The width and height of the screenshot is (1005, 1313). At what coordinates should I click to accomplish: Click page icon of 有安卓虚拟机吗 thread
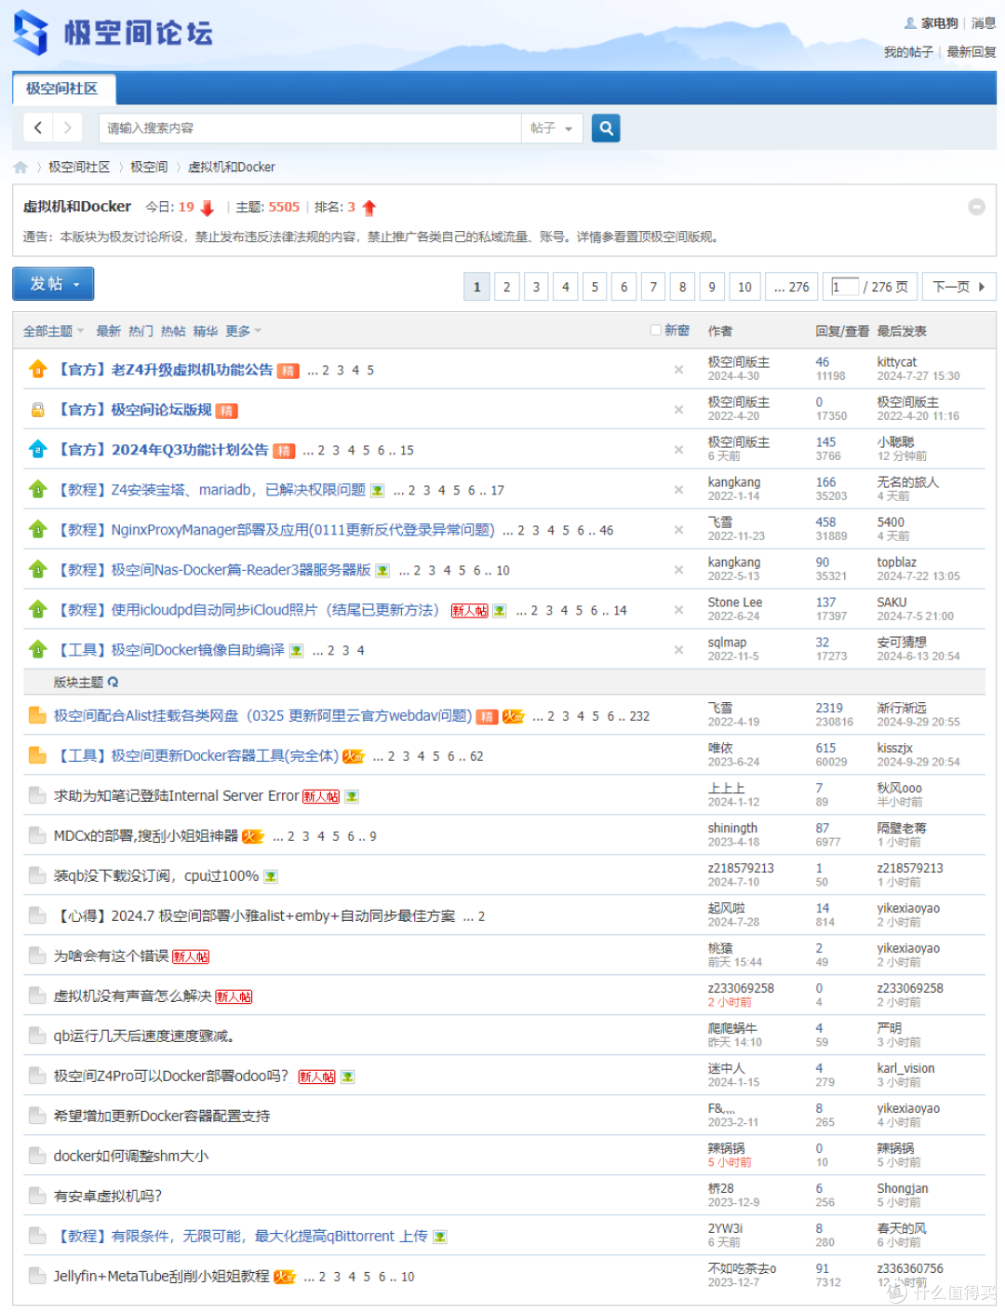(37, 1196)
